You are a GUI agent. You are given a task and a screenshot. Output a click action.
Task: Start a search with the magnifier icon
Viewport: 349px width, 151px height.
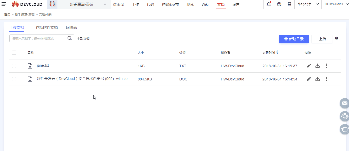coord(69,38)
